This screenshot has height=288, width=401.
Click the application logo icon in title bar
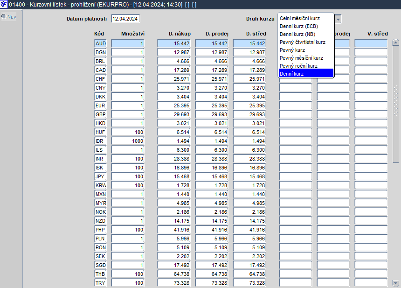(4, 4)
